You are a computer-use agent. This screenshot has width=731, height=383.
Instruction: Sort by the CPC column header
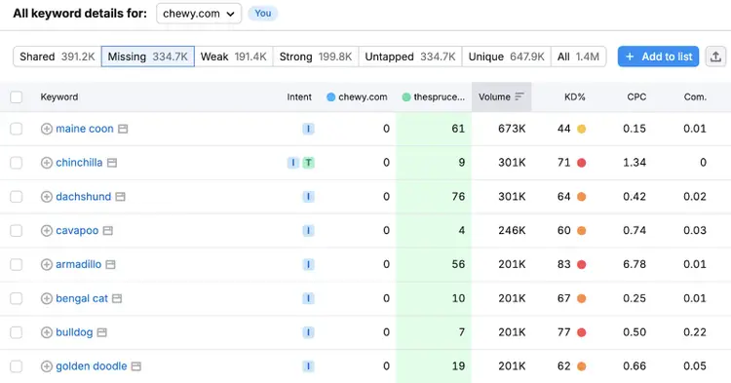636,96
